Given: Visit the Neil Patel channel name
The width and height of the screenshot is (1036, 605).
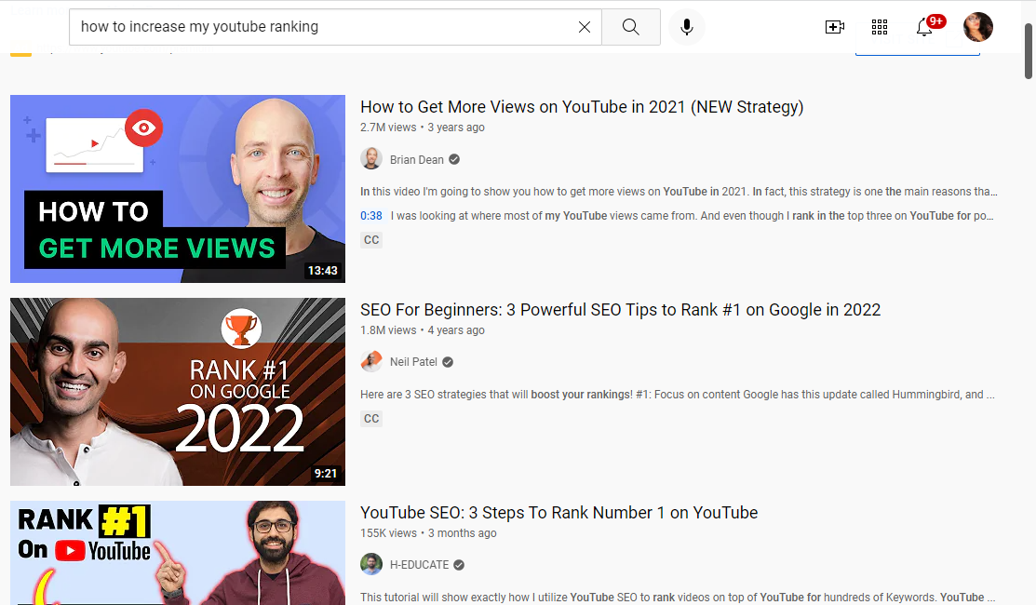Looking at the screenshot, I should coord(413,362).
